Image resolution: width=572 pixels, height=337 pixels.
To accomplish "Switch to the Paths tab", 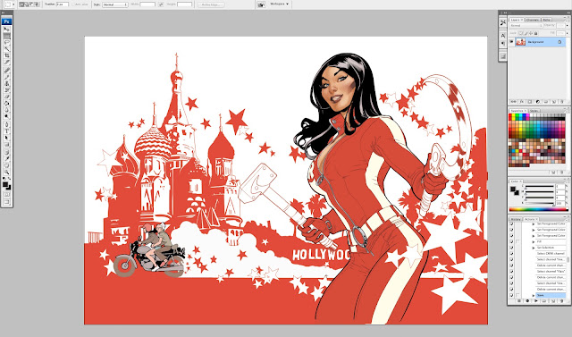I will tap(546, 20).
